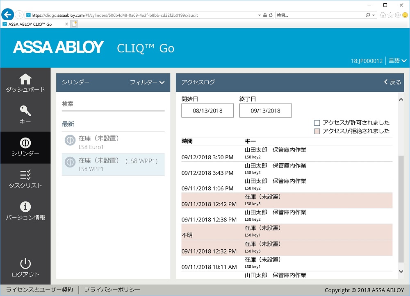
Task: Click account ID 18:JP000012
Action: point(367,61)
